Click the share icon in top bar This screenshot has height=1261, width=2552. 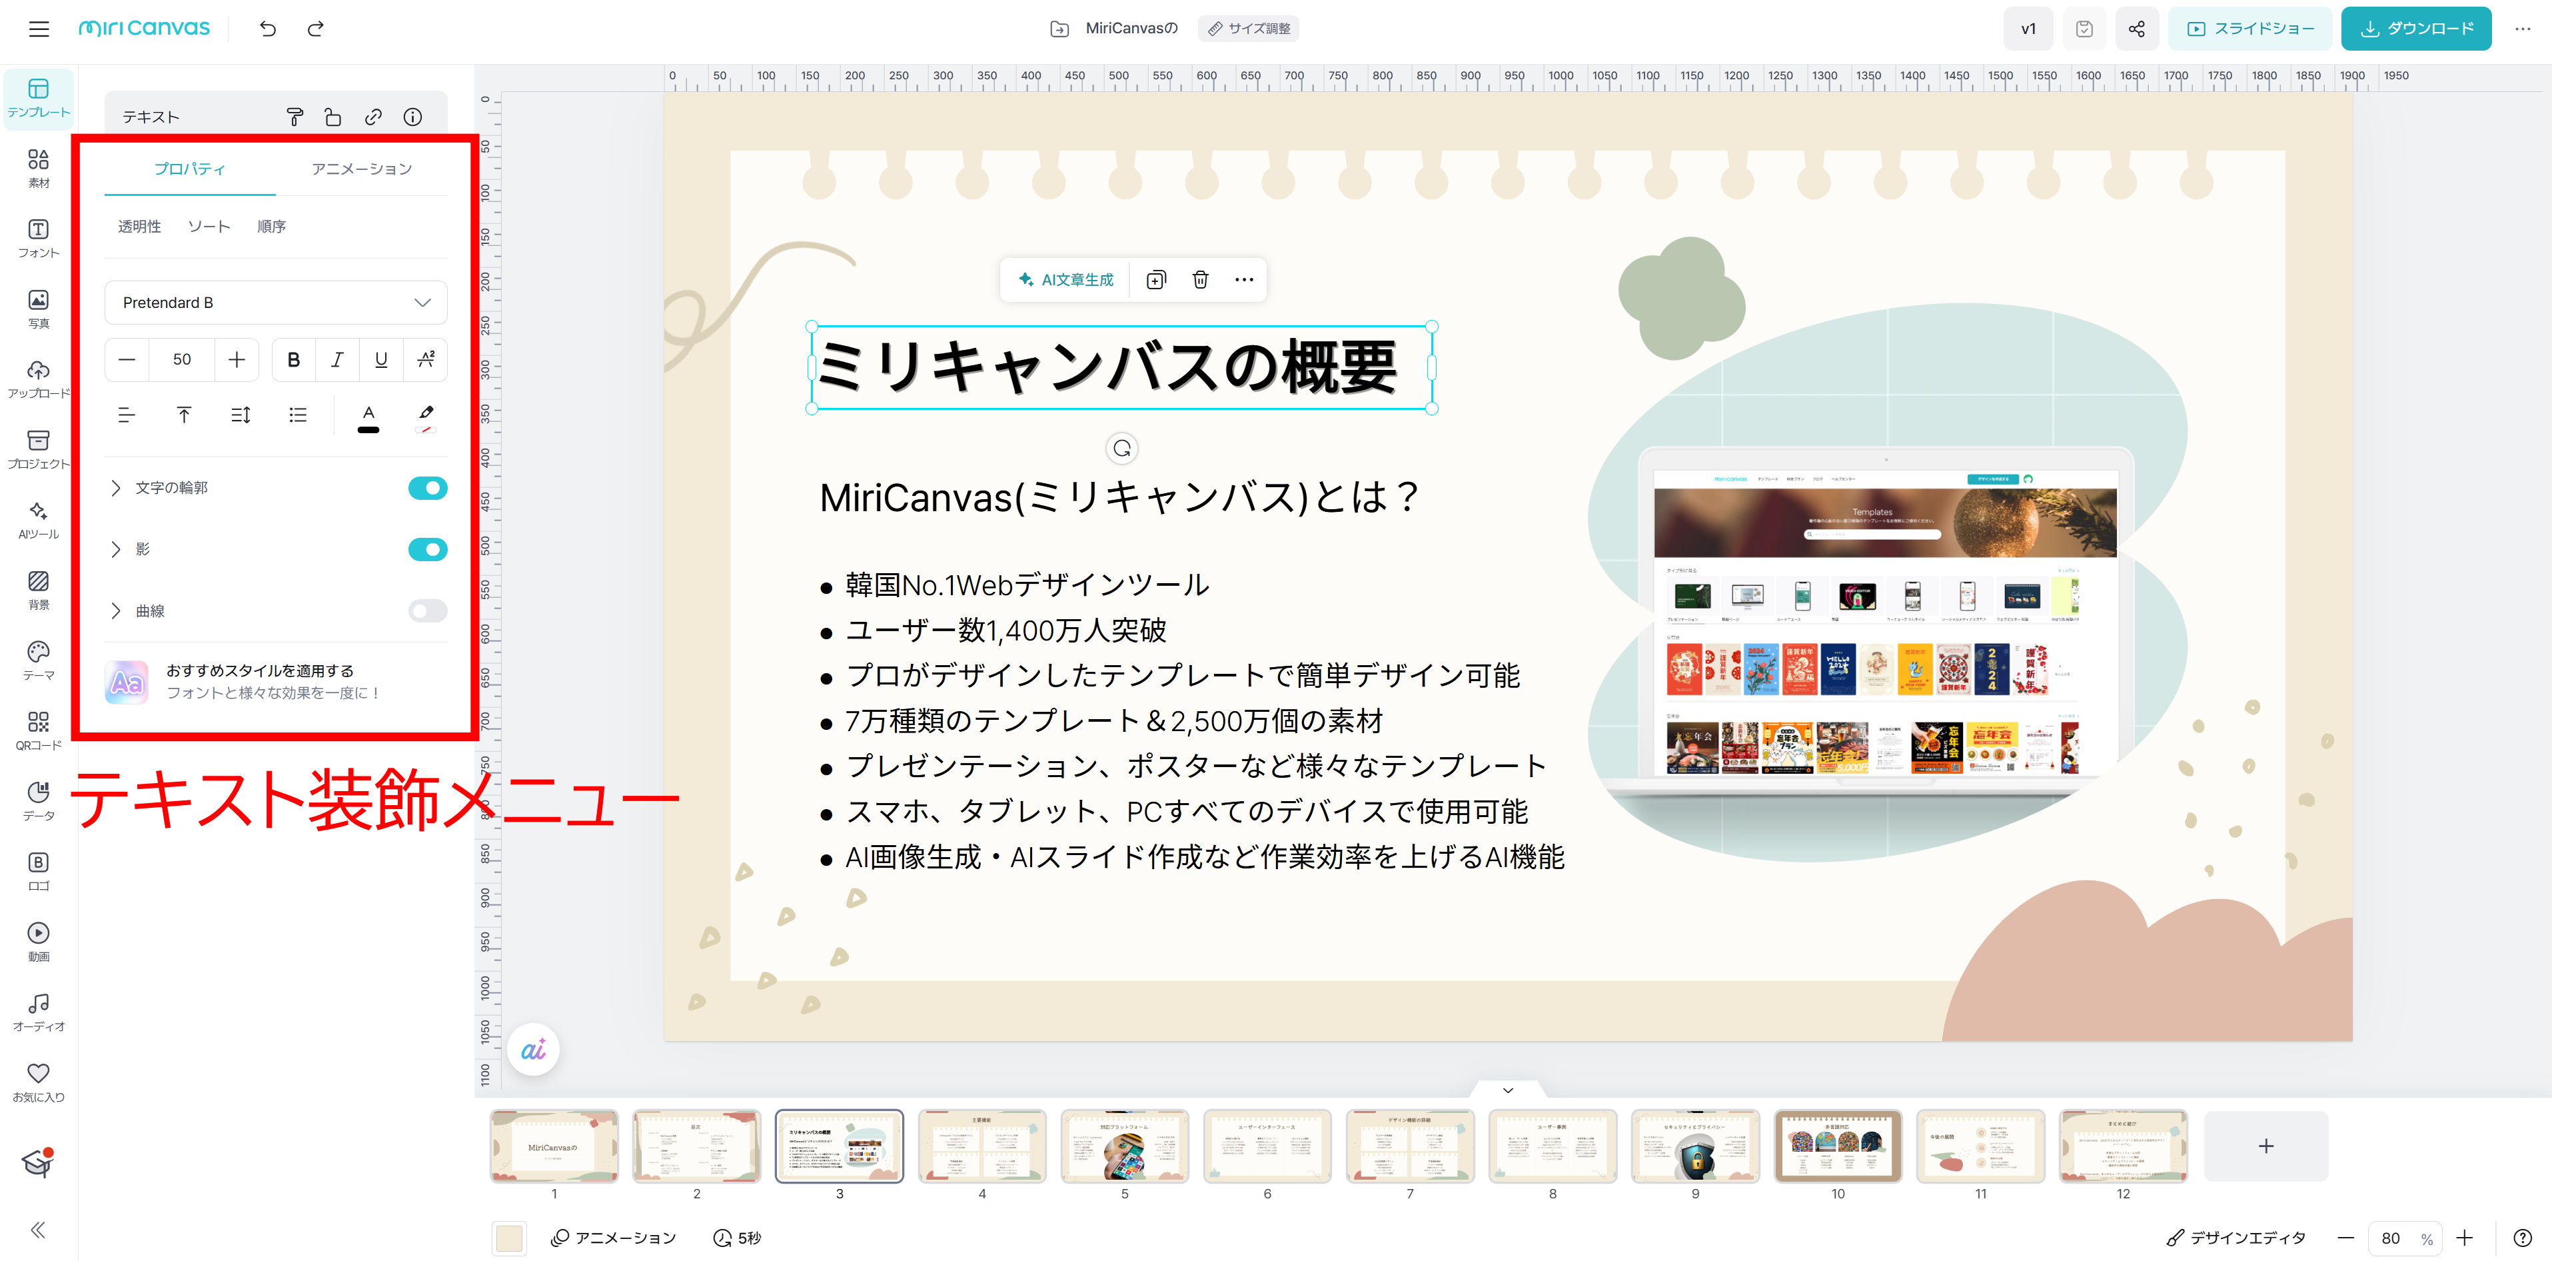pyautogui.click(x=2136, y=29)
